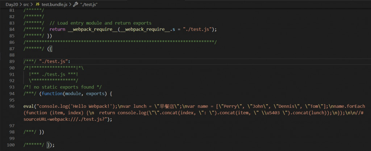Click the function keyword on line 94
371x151 pixels.
pyautogui.click(x=52, y=94)
